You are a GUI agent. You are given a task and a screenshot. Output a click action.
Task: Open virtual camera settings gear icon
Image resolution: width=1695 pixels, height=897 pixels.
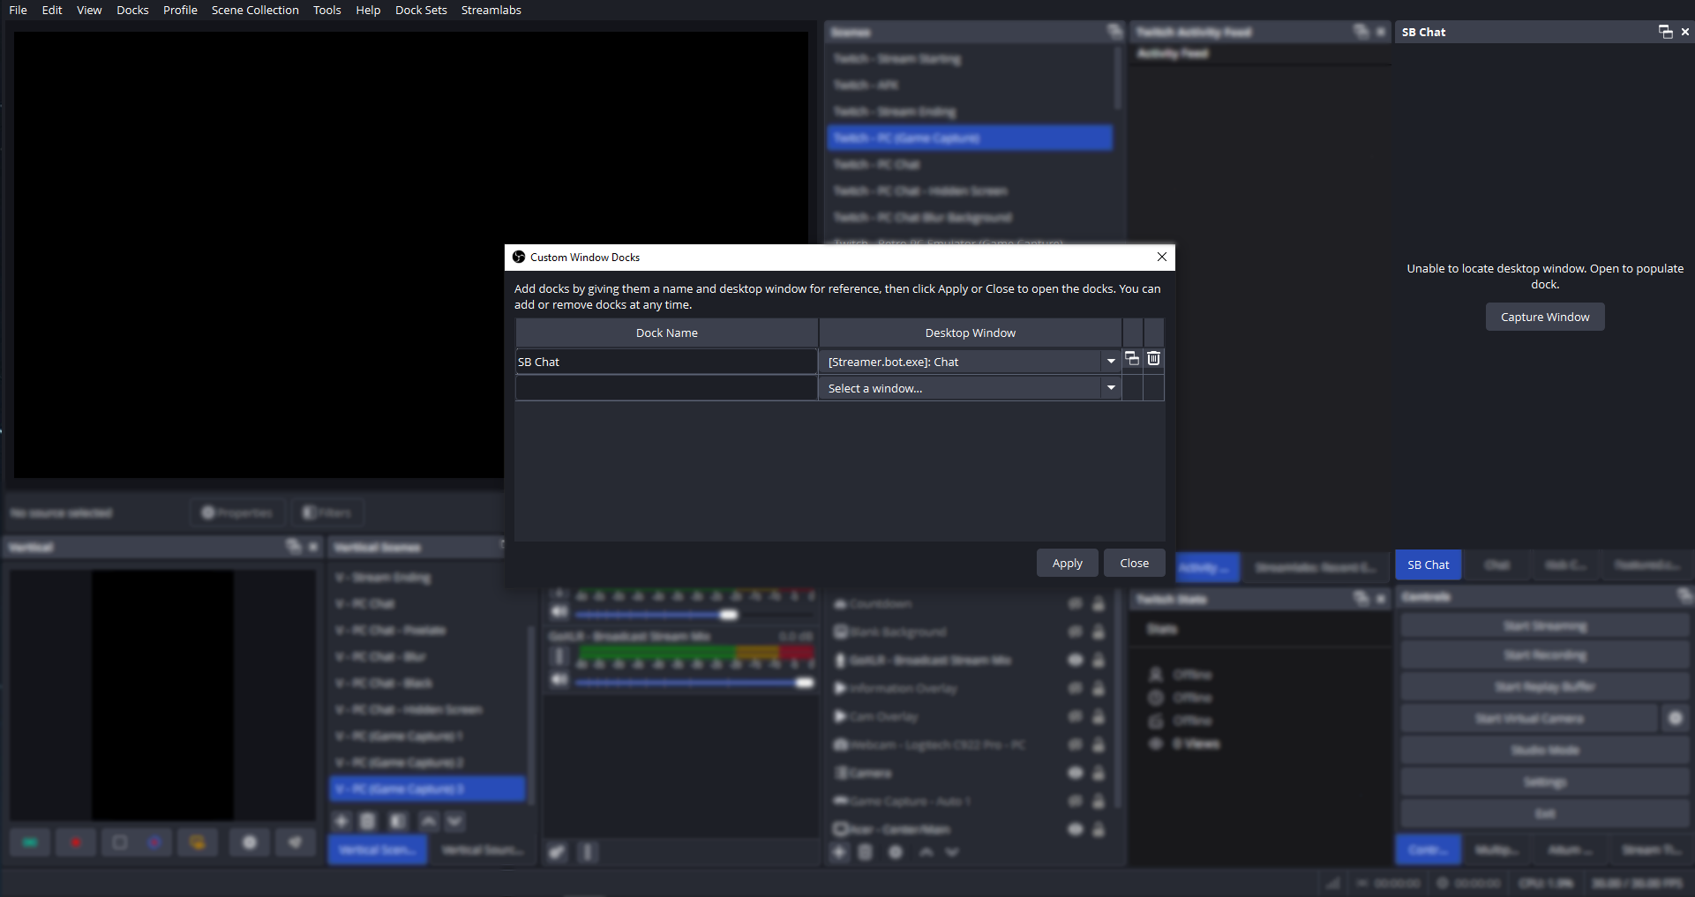1675,719
